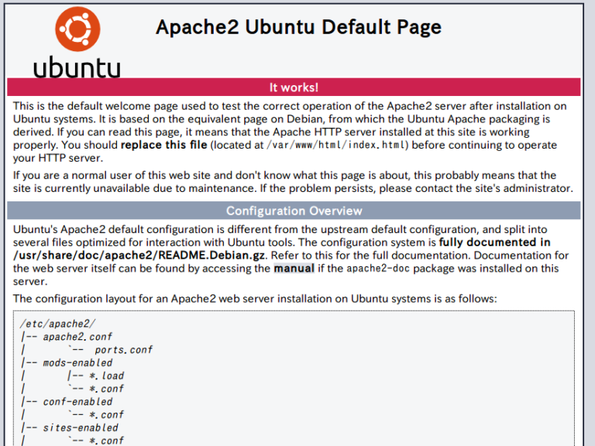Click the configuration layout as follows sentence
The height and width of the screenshot is (446, 595).
coord(255,298)
